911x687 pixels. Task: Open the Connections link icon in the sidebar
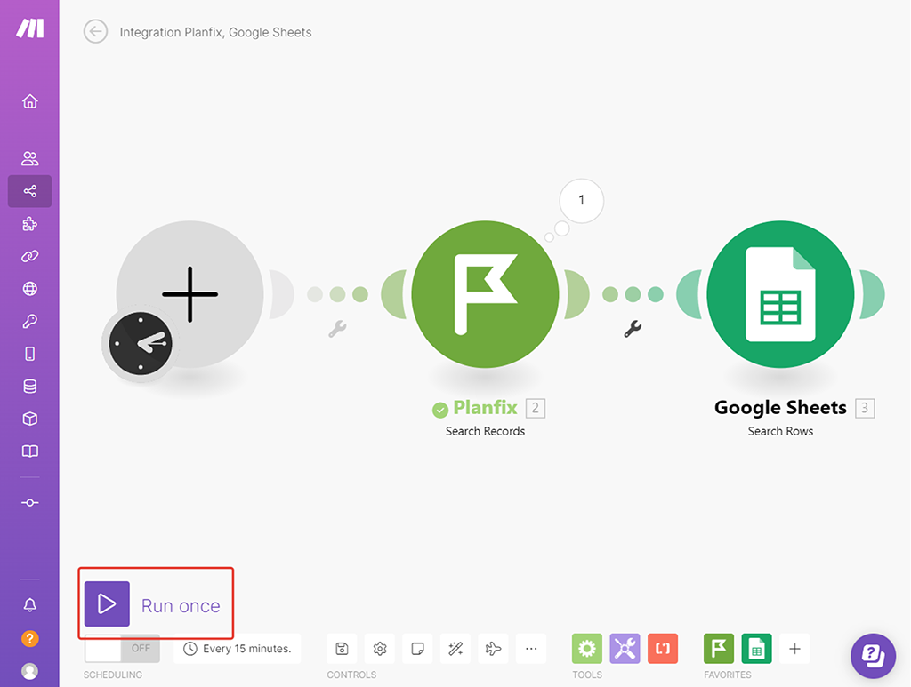click(29, 256)
